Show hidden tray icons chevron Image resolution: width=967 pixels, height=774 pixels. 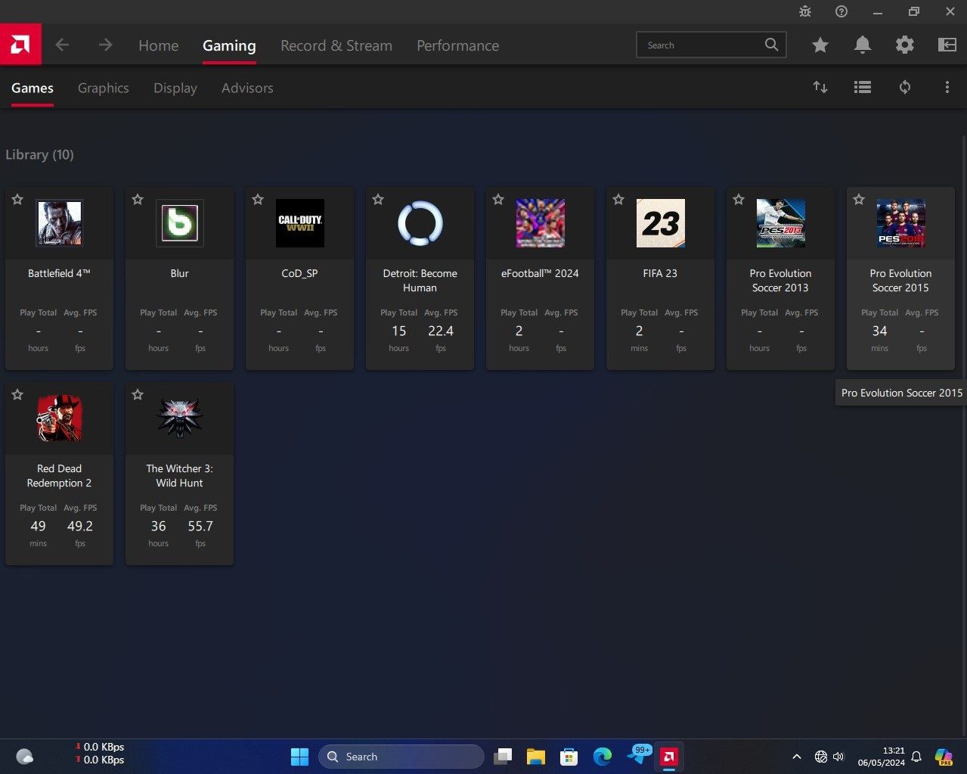[x=796, y=757]
